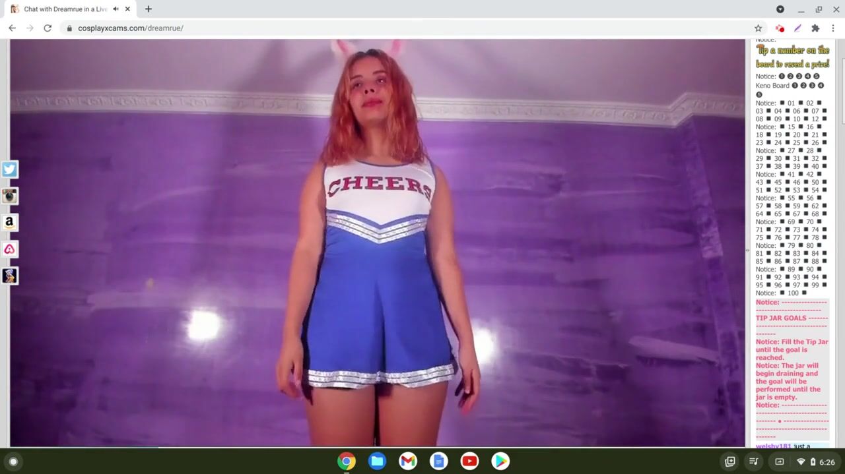Viewport: 845px width, 474px height.
Task: Reload the page
Action: pyautogui.click(x=48, y=28)
